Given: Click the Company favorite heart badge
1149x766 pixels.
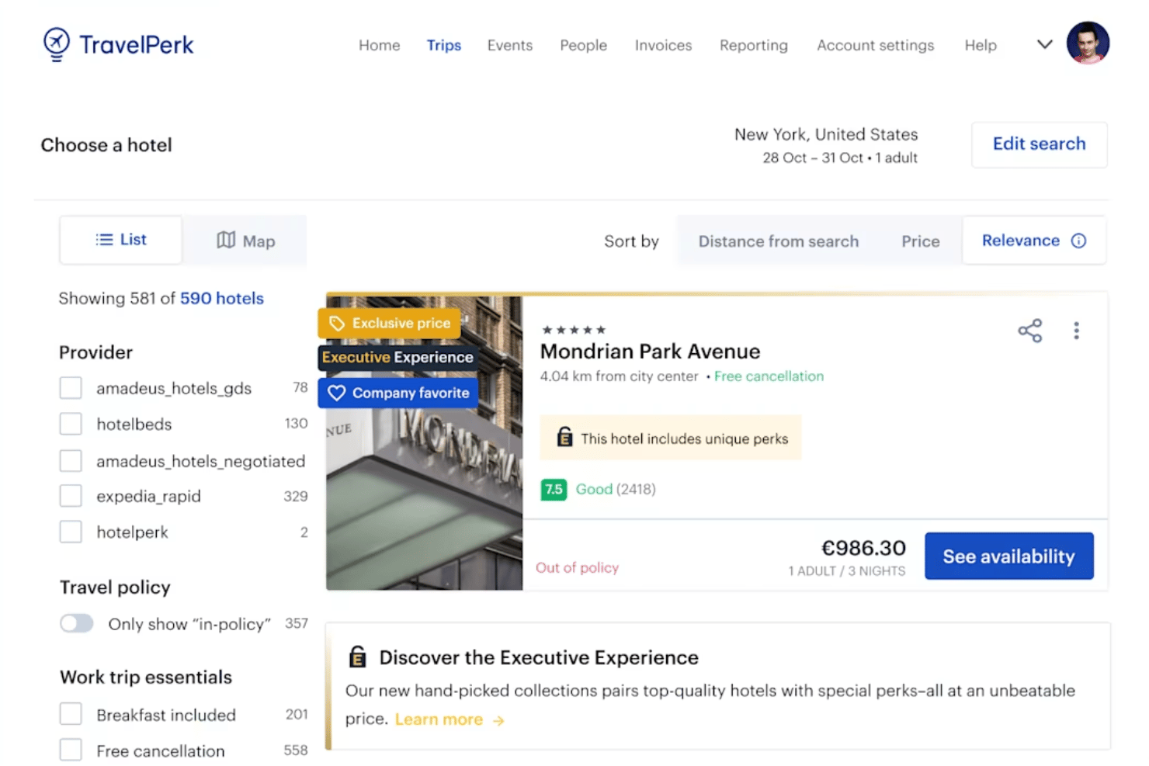Looking at the screenshot, I should (x=397, y=393).
